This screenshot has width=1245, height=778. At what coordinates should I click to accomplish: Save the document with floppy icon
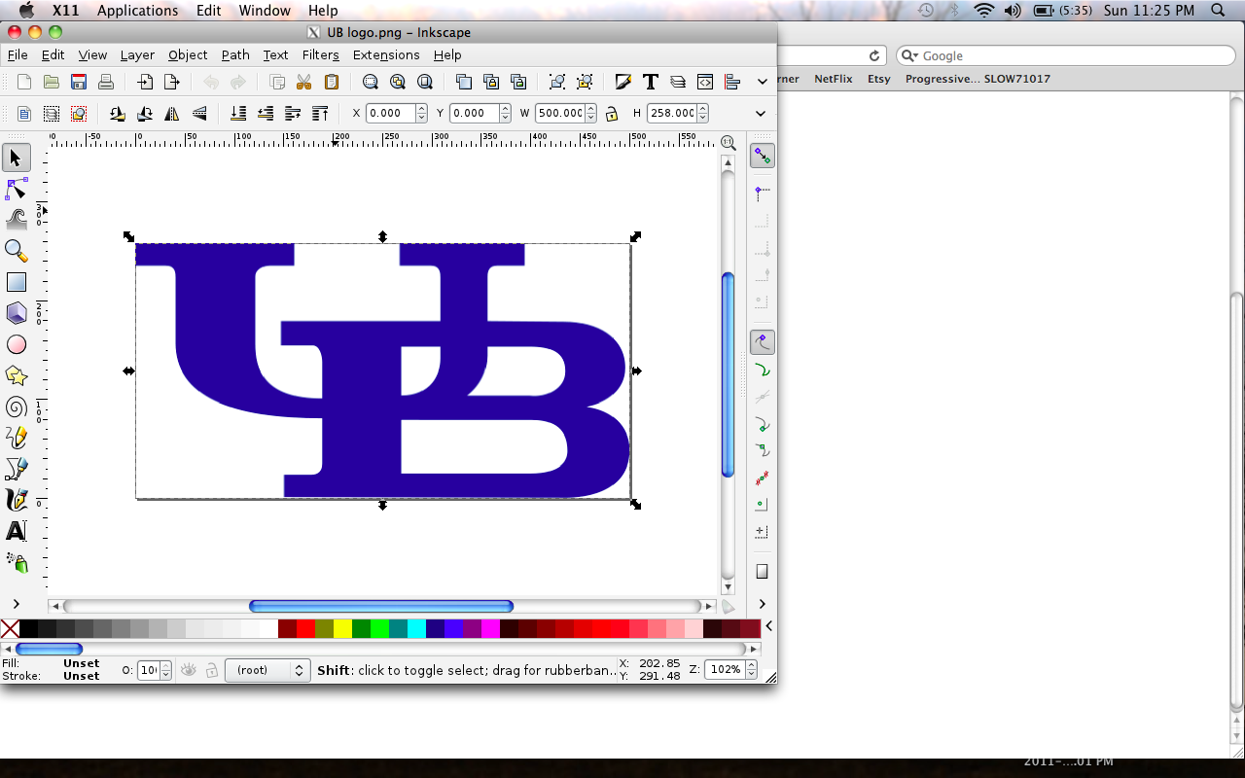point(79,82)
